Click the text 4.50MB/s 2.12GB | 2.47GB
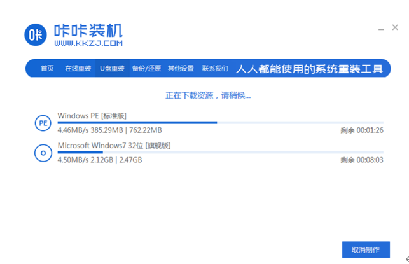This screenshot has height=264, width=409. tap(100, 160)
